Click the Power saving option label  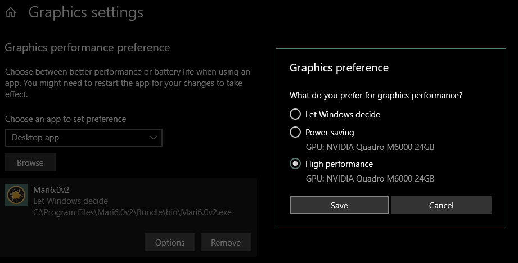[330, 133]
